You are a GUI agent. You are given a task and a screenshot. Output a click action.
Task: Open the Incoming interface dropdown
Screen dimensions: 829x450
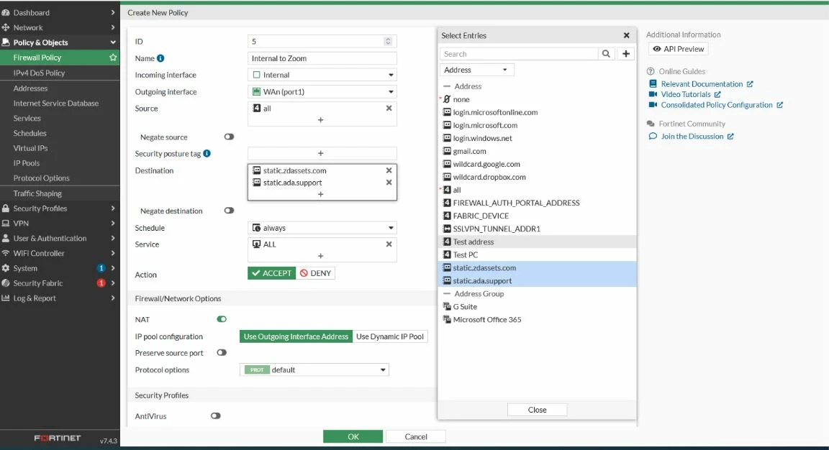pyautogui.click(x=322, y=75)
